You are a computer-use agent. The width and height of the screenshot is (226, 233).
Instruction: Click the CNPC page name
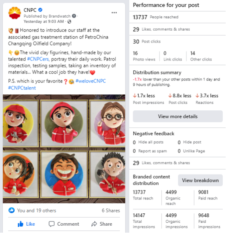[x=30, y=10]
